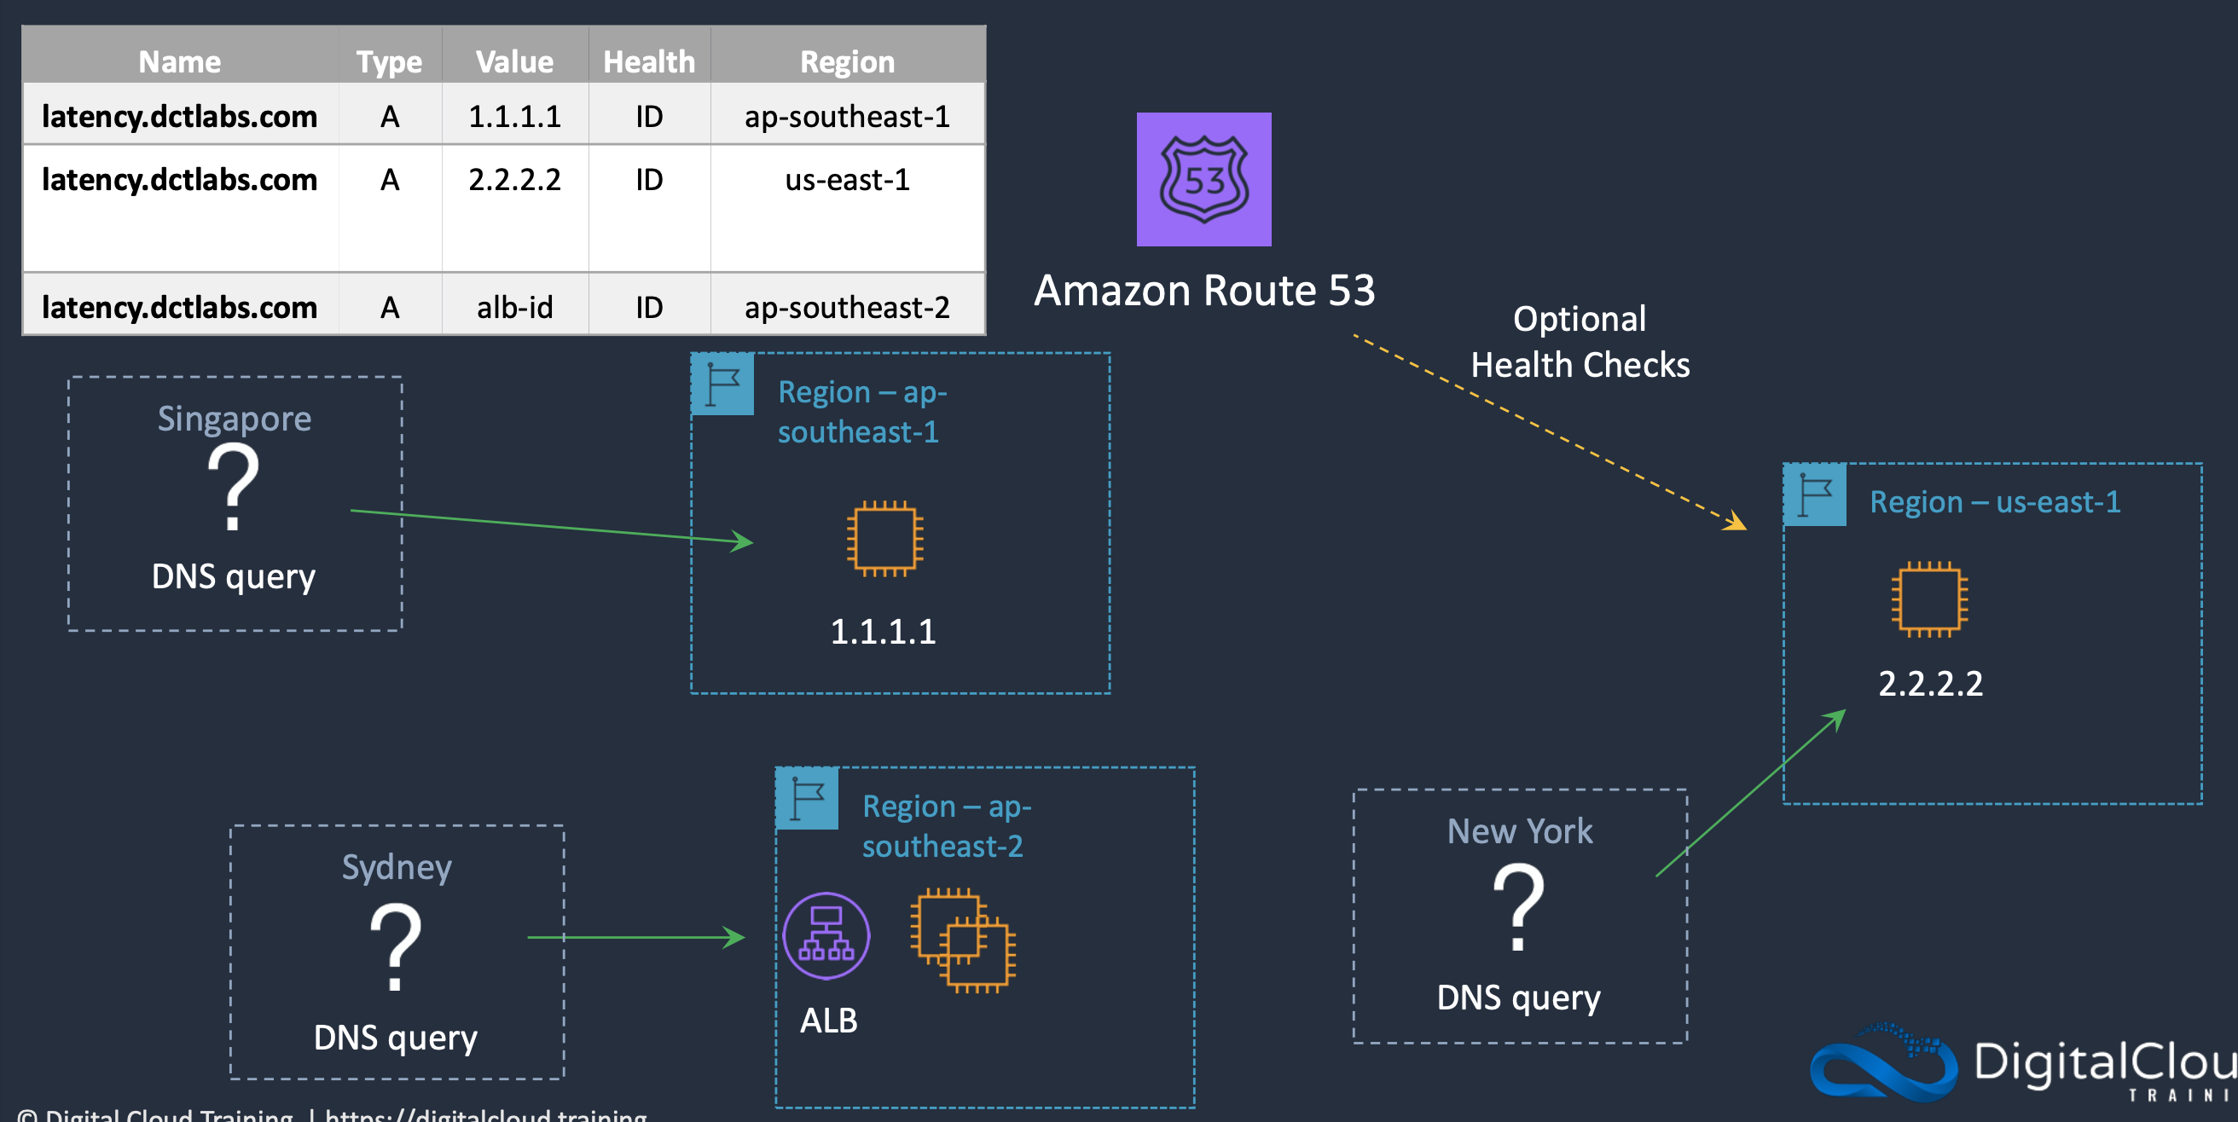
Task: Click the us-east-1 cell in table
Action: tap(847, 180)
